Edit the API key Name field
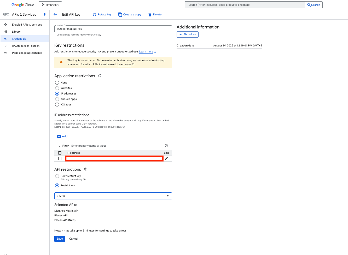The width and height of the screenshot is (348, 255). coord(113,29)
